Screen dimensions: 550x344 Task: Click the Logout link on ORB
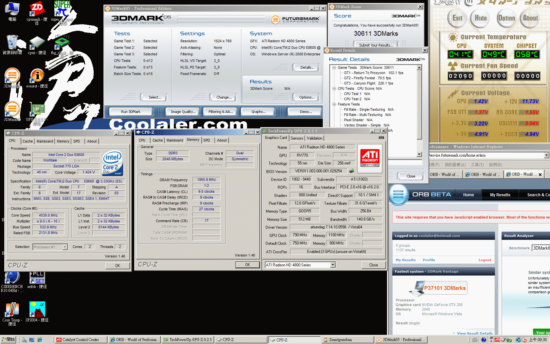[485, 260]
